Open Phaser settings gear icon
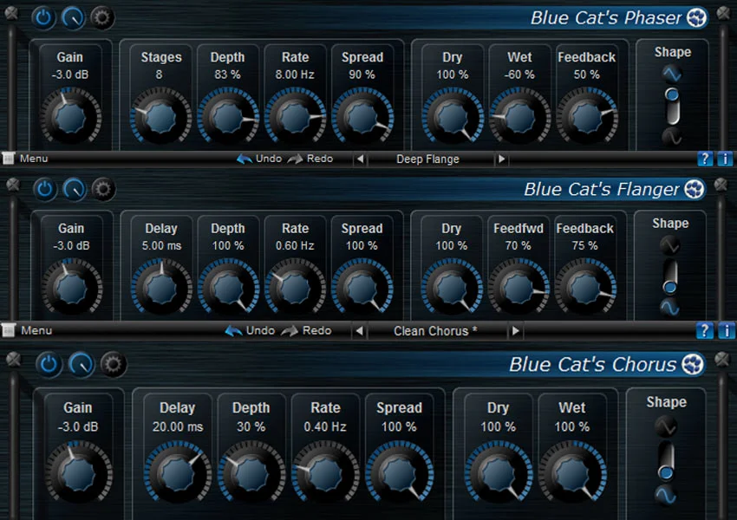737x520 pixels. [x=102, y=18]
